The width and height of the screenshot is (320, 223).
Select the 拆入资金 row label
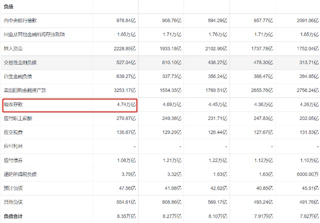tap(13, 48)
